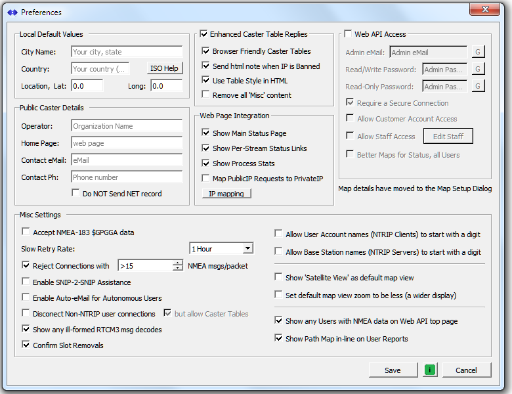Click the ISO Help button
The image size is (512, 394).
pos(165,69)
